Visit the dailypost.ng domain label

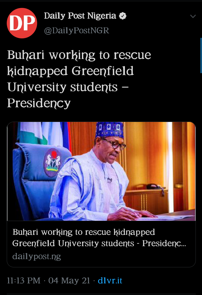click(37, 256)
